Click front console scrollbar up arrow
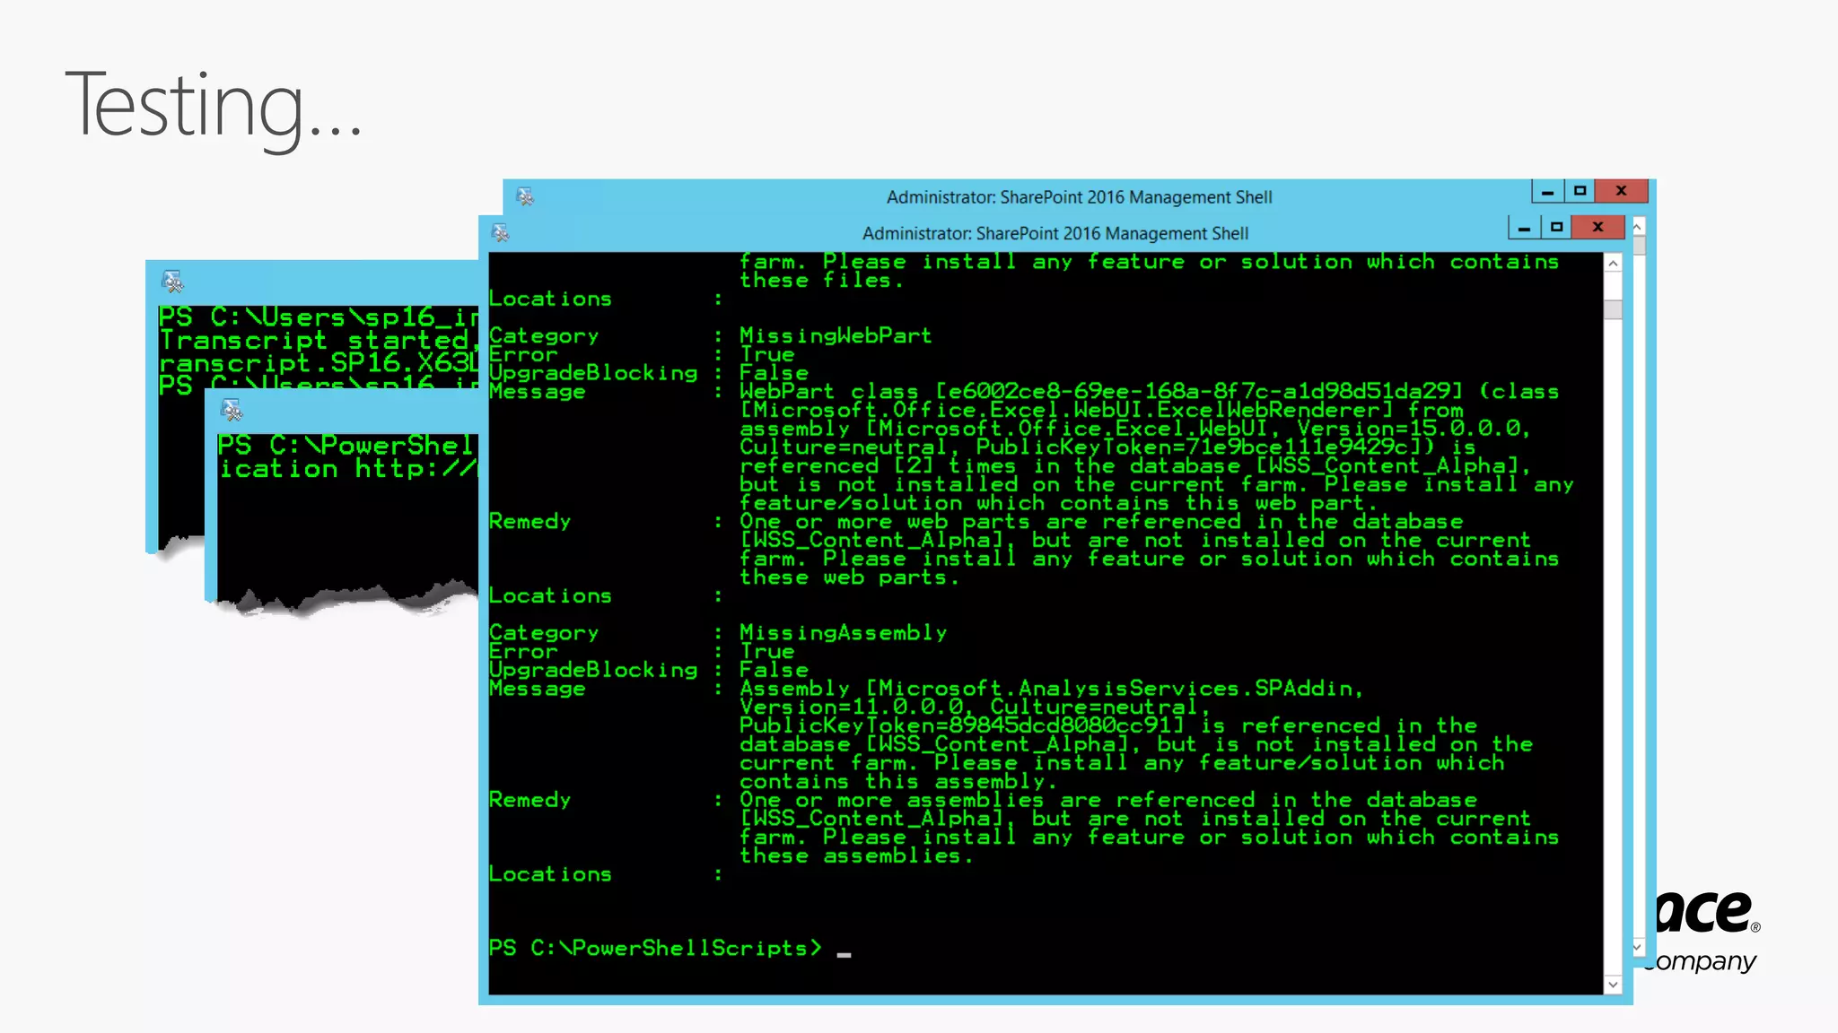This screenshot has height=1033, width=1838. click(x=1613, y=264)
